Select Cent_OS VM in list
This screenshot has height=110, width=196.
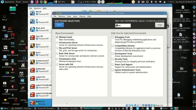40,37
